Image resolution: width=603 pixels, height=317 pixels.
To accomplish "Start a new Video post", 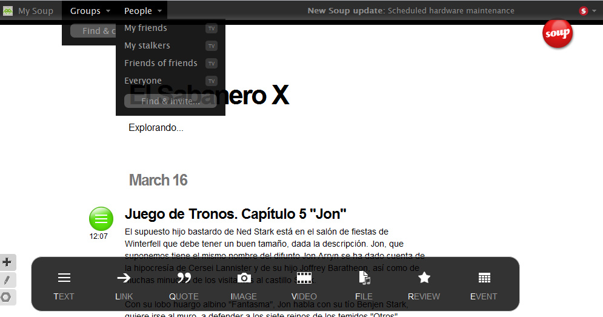I will pos(304,285).
